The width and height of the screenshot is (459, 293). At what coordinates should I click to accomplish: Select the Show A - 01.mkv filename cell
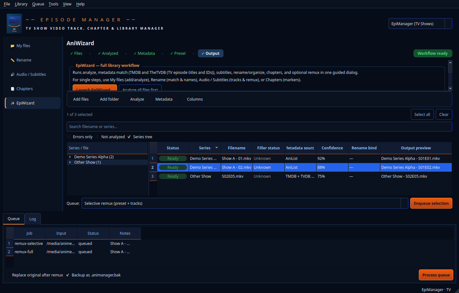tap(237, 159)
